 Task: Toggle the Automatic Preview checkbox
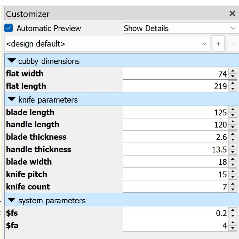tap(9, 28)
